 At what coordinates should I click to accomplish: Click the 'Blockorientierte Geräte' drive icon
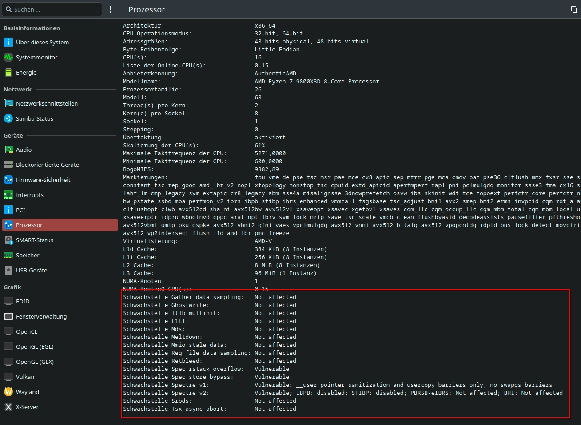click(x=8, y=165)
